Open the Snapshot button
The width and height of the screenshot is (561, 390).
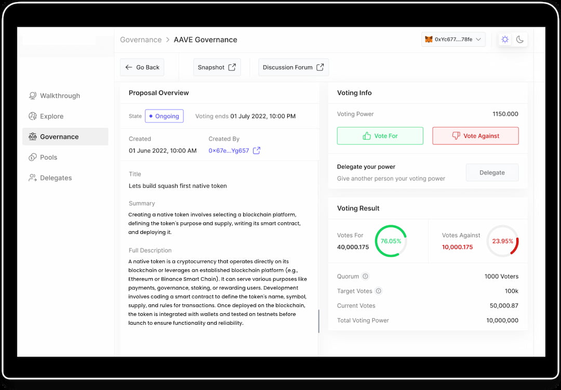point(217,67)
